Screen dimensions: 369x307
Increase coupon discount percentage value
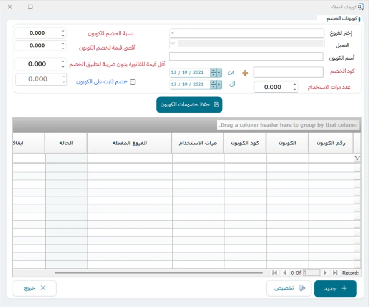(63, 31)
